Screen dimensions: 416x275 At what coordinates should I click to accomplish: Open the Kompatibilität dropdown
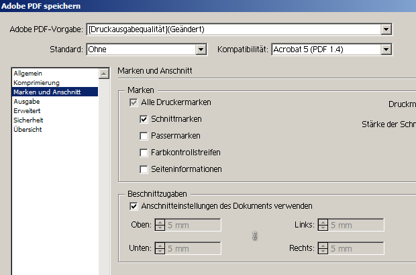(386, 50)
